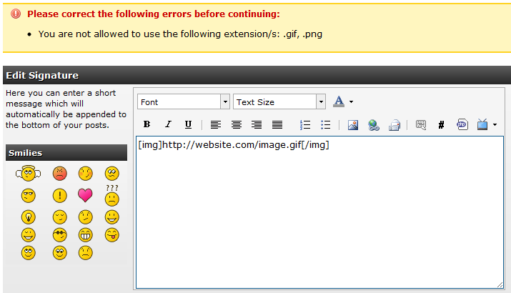Screen dimensions: 511x293
Task: Insert a bulleted list
Action: point(326,124)
